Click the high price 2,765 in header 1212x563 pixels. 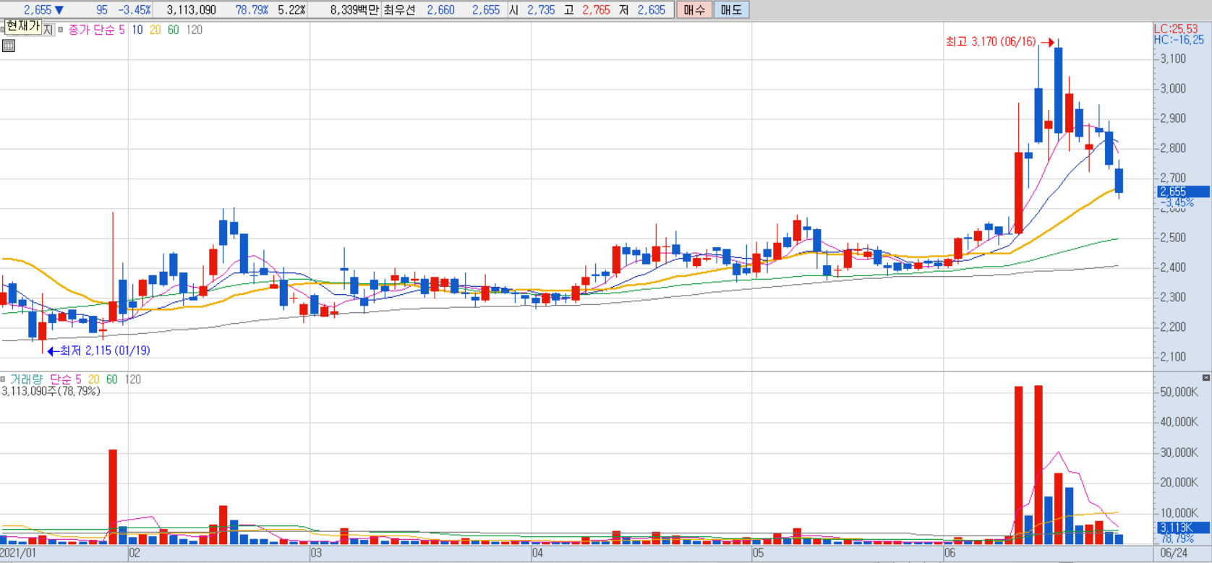point(597,10)
